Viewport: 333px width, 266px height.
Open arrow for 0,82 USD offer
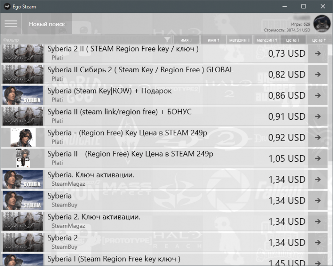pos(318,74)
